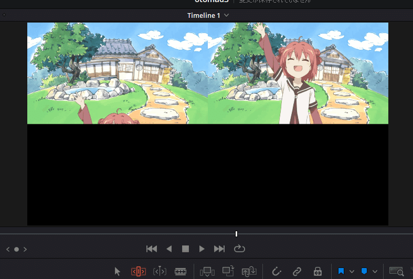Click the right viewer image with waving girl

[x=298, y=73]
